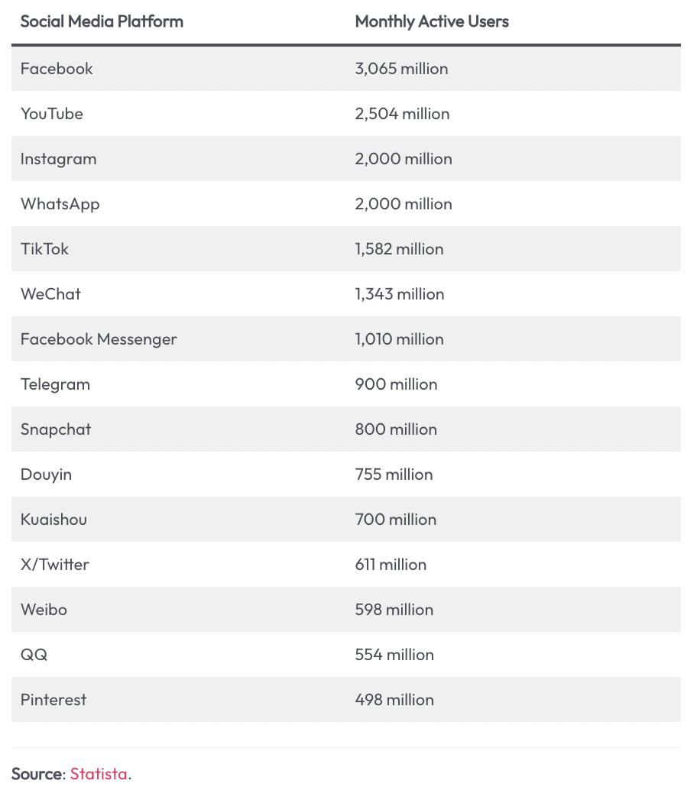Click the Monthly Active Users column header
The height and width of the screenshot is (787, 697).
point(432,21)
